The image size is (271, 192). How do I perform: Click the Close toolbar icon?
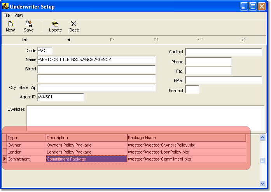[73, 26]
